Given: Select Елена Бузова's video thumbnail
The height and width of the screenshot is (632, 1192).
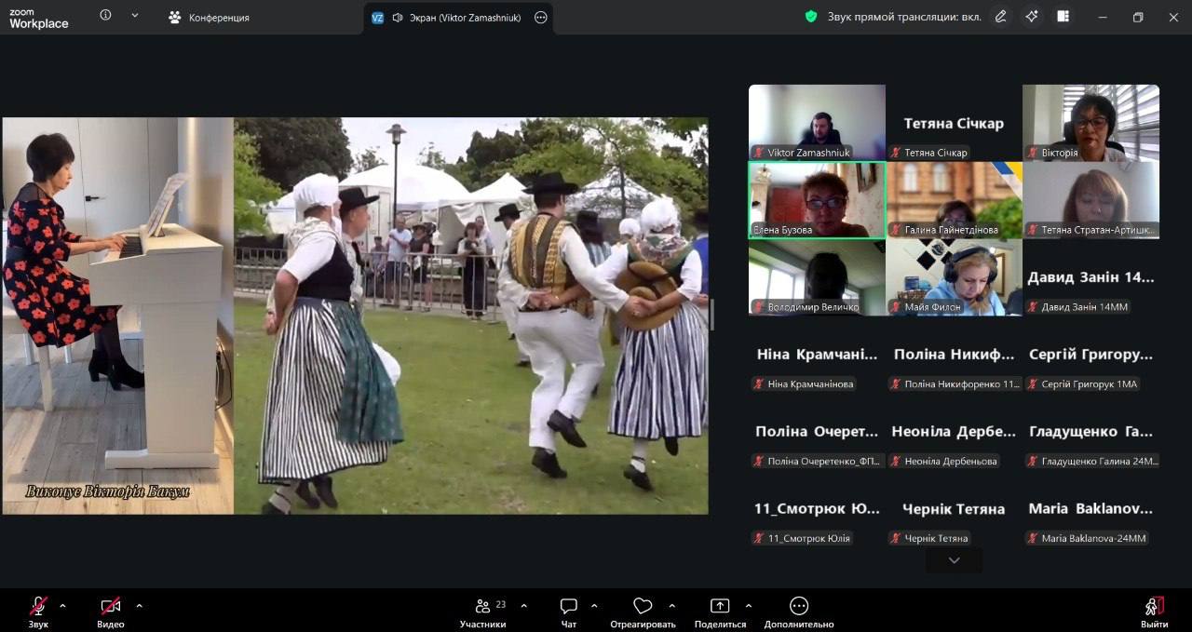Looking at the screenshot, I should coord(817,200).
